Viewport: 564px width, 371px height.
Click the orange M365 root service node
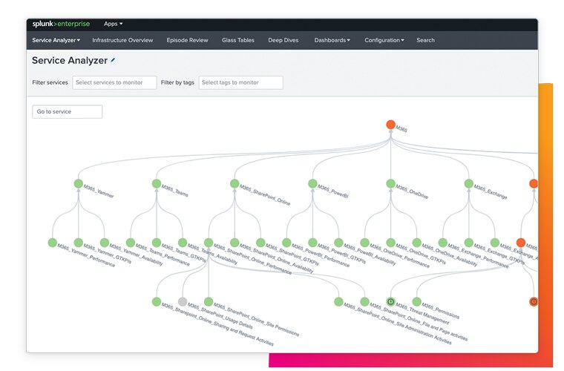390,125
